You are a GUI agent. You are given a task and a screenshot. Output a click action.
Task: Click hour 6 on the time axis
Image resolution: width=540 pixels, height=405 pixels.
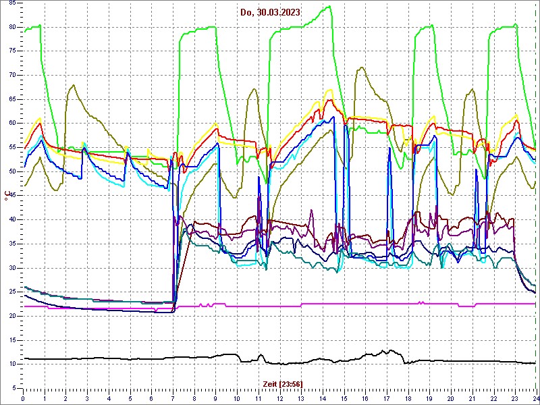pos(151,397)
